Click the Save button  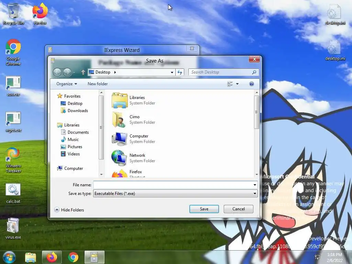pyautogui.click(x=204, y=209)
